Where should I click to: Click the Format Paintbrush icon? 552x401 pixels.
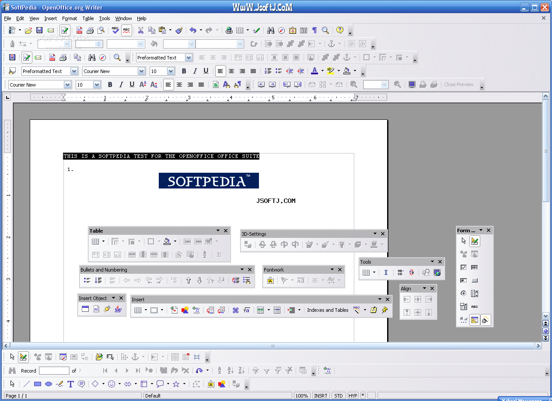tap(179, 31)
